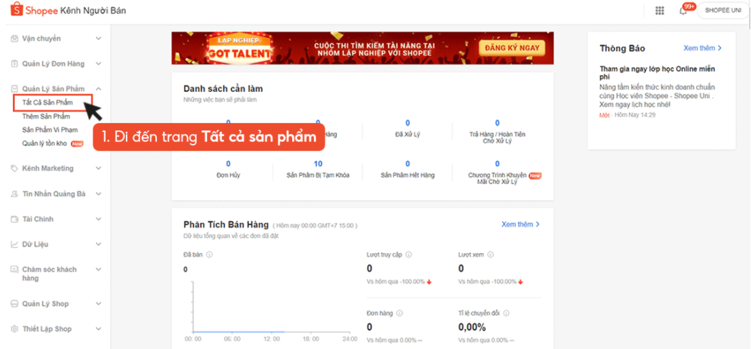
Task: Open Quản lý tồn kho menu item
Action: point(45,143)
